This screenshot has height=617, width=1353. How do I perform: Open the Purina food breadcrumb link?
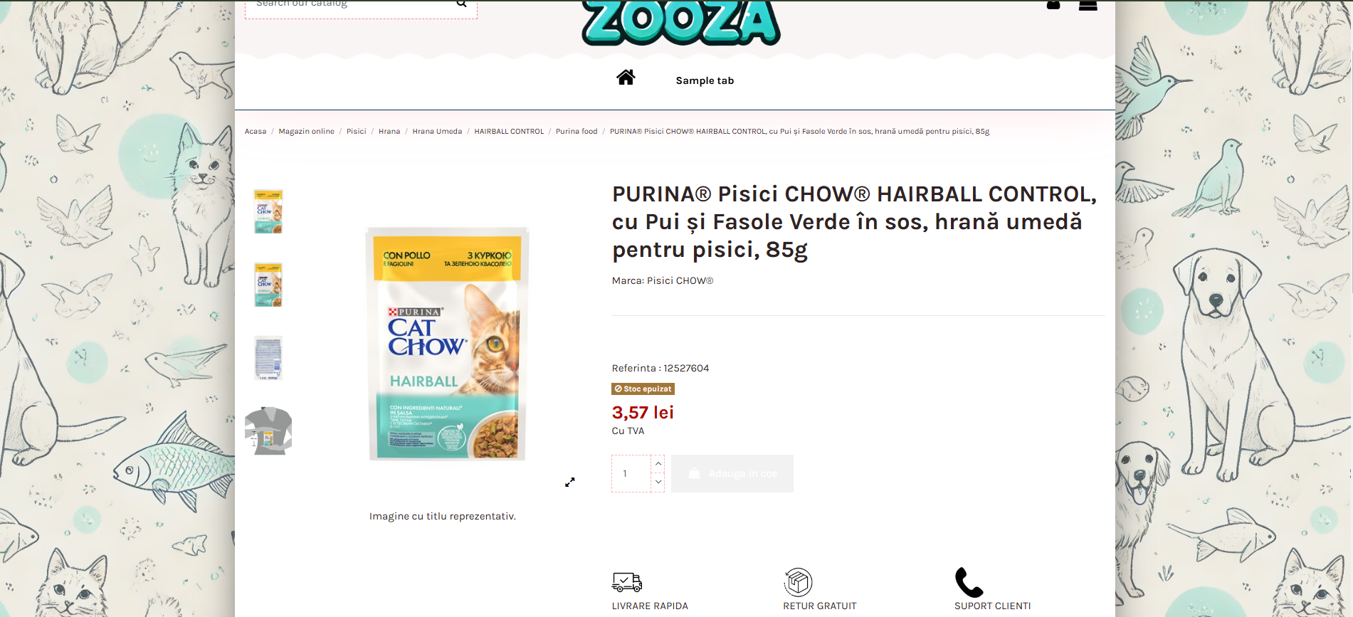click(577, 132)
